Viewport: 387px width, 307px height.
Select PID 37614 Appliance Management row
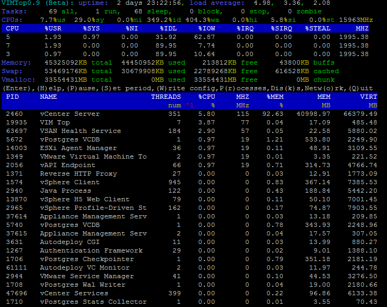click(x=17, y=216)
